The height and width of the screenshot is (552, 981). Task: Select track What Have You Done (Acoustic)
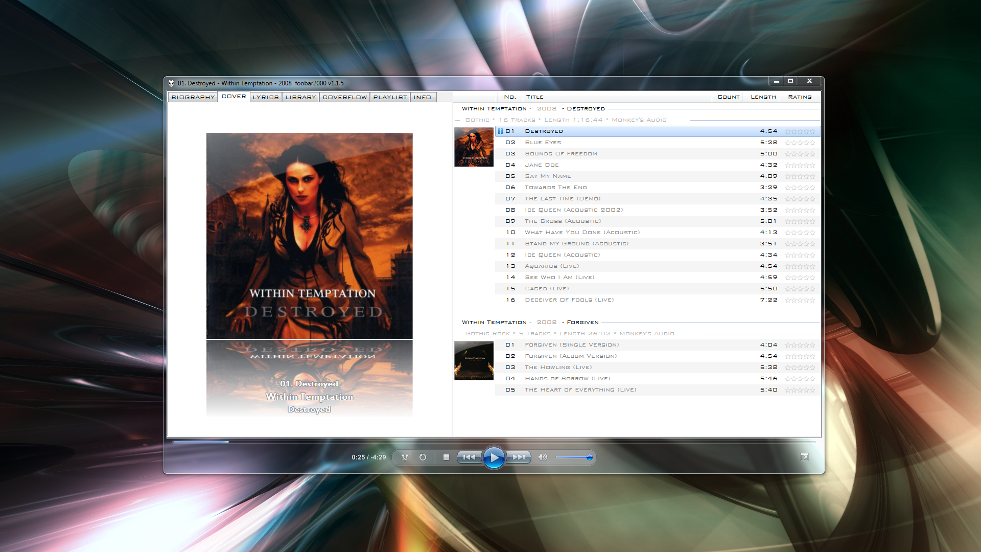[658, 233]
